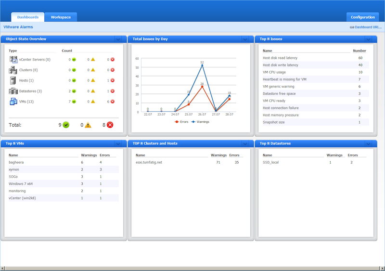
Task: Click the VMware Alarms dashboard title
Action: pos(18,27)
